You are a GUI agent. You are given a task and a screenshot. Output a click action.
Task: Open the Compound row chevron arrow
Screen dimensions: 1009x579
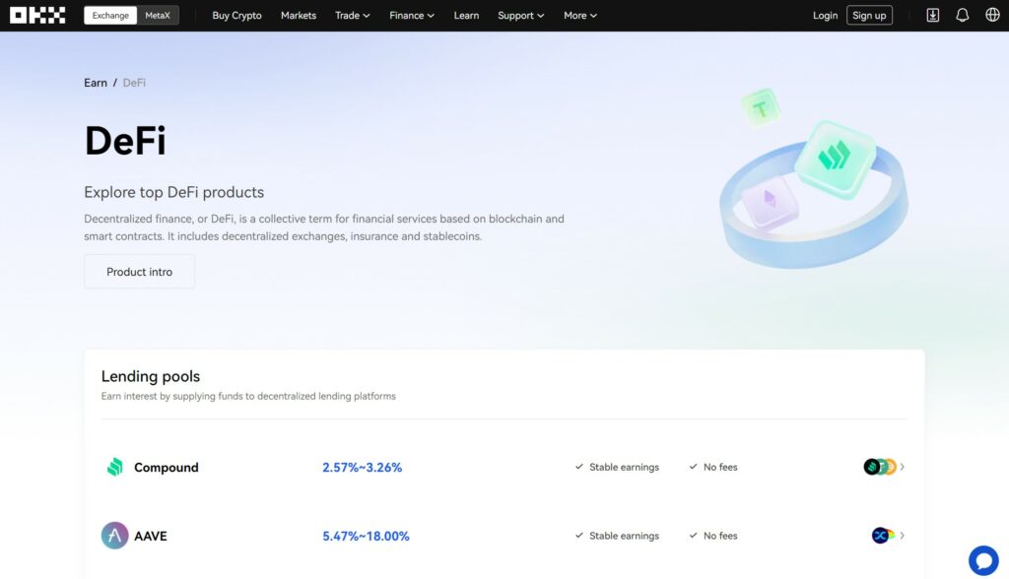point(903,467)
